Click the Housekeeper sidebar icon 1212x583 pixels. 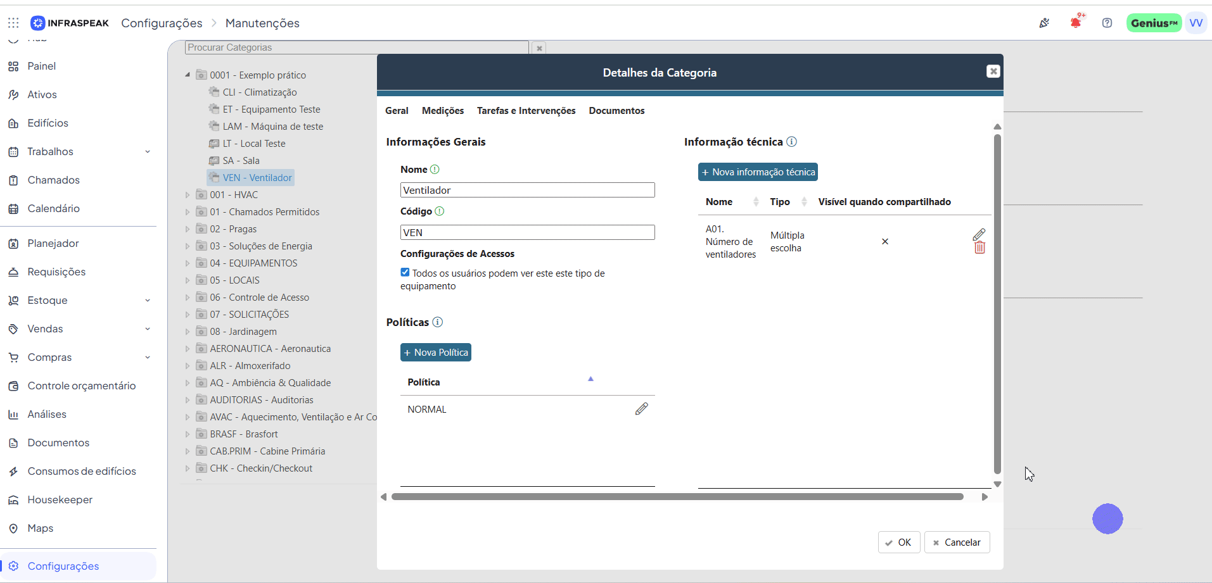point(13,499)
